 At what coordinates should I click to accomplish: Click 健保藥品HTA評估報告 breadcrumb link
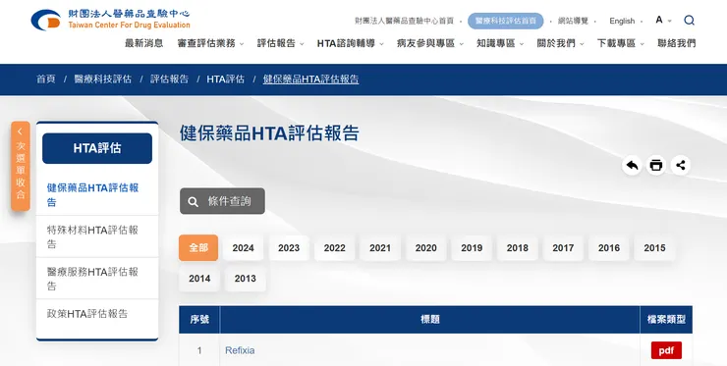[310, 79]
